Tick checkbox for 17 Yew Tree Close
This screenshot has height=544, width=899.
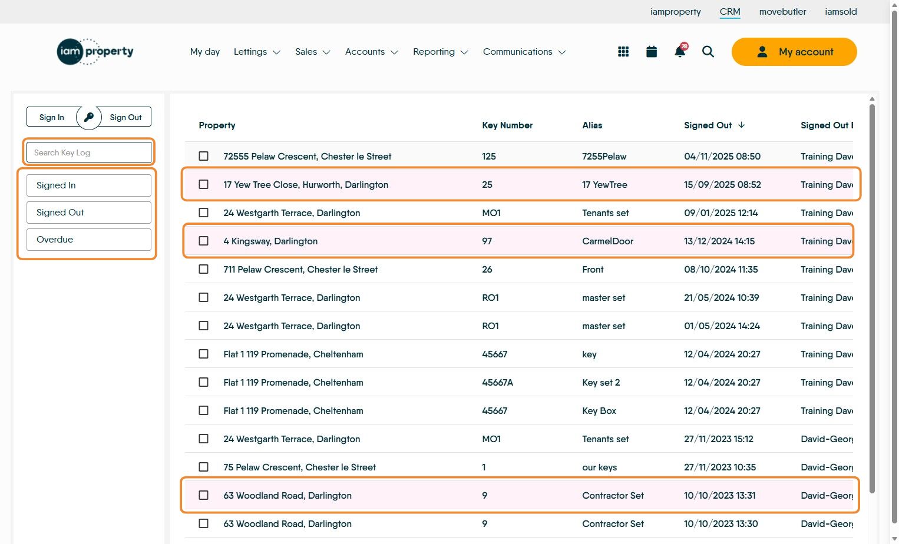click(x=204, y=184)
